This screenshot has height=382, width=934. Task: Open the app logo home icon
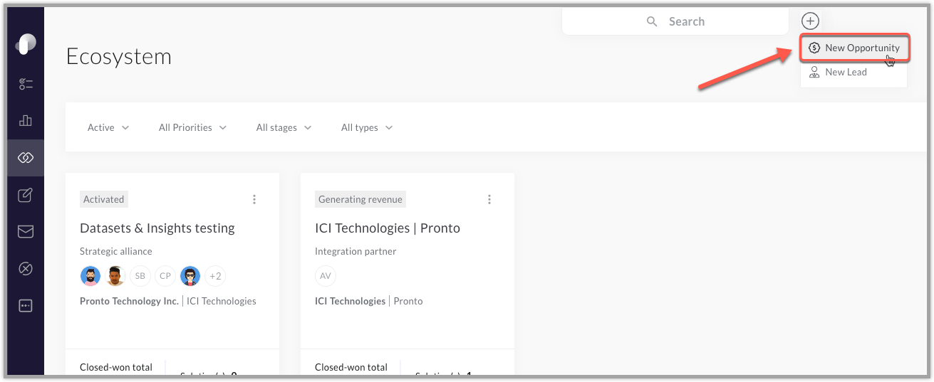point(26,45)
